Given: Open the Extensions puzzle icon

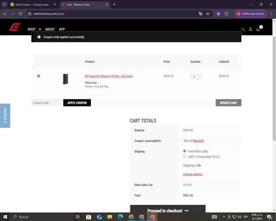Looking at the screenshot, I should coord(226,13).
